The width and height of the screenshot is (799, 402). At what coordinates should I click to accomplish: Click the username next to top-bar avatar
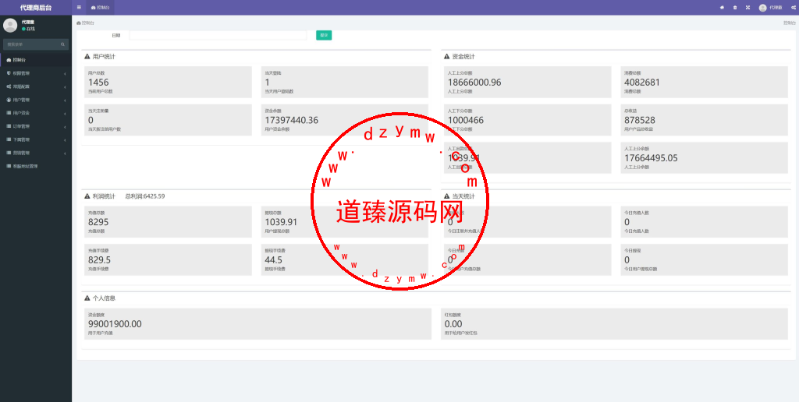[x=776, y=8]
